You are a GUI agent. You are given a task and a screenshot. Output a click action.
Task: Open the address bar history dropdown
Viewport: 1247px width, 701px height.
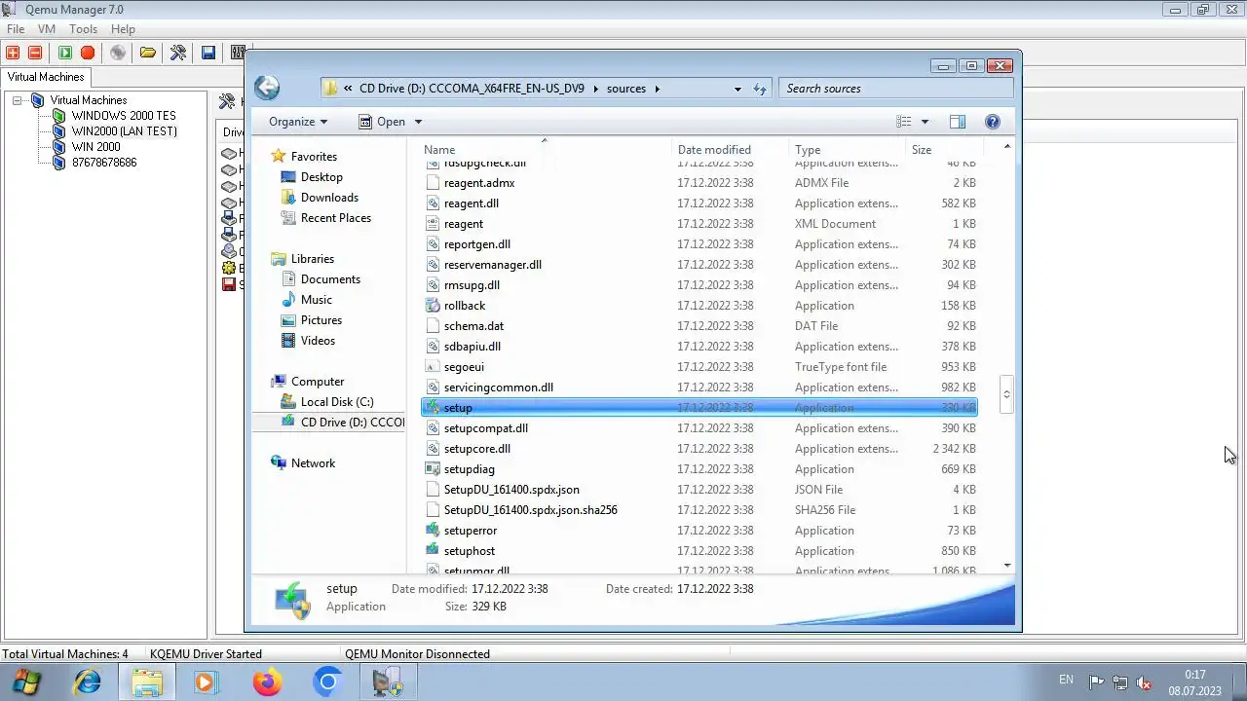(x=737, y=89)
